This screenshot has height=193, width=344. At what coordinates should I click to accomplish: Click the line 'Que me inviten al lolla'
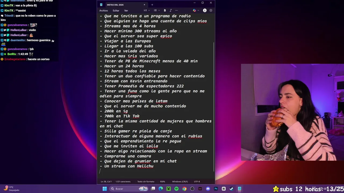(x=129, y=146)
